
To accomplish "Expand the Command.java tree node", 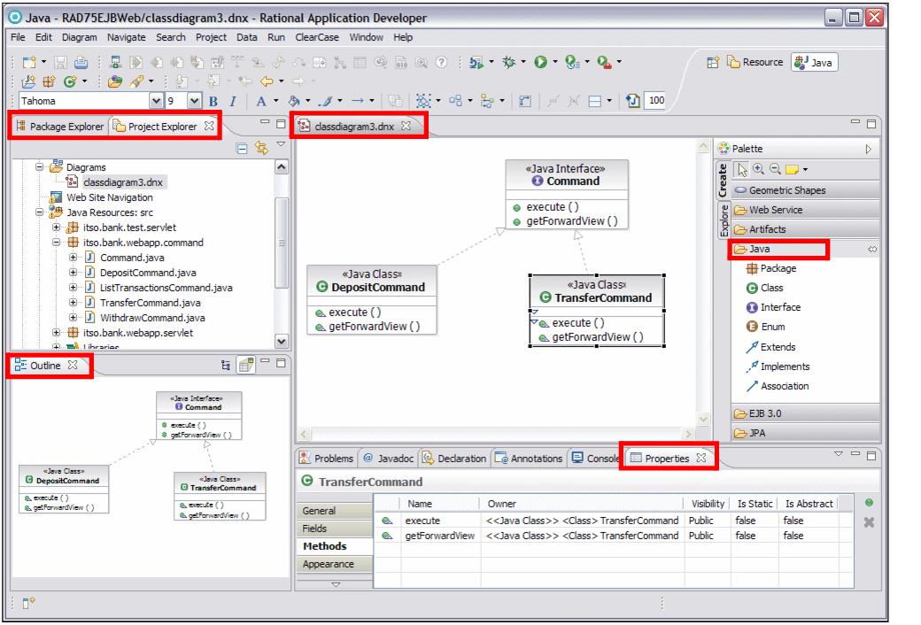I will pyautogui.click(x=73, y=258).
